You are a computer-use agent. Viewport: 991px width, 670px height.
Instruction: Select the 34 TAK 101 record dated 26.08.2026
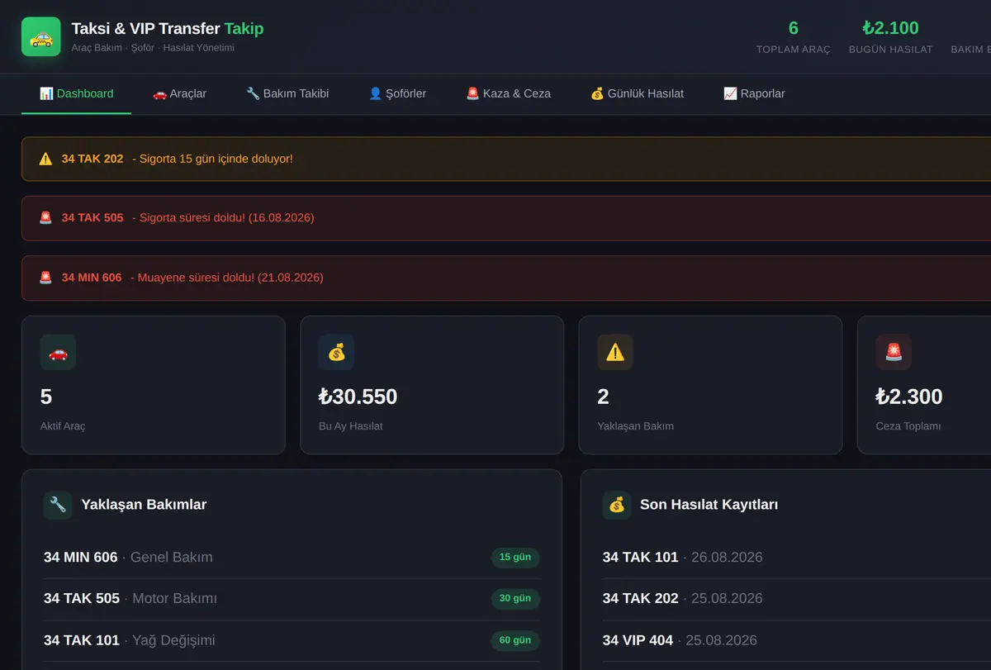point(797,558)
